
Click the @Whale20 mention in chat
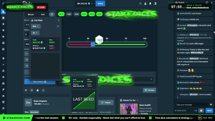tap(194, 58)
